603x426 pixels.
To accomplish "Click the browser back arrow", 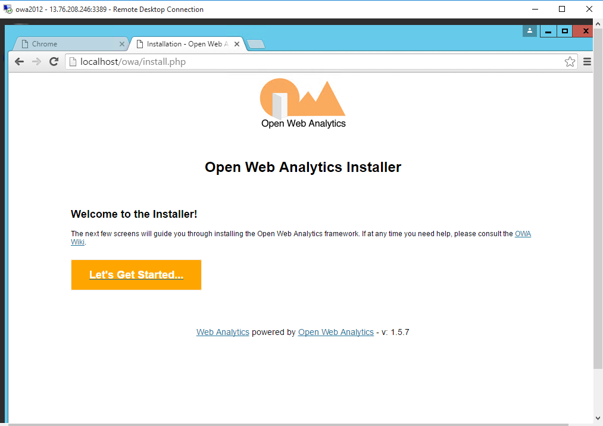I will coord(19,61).
